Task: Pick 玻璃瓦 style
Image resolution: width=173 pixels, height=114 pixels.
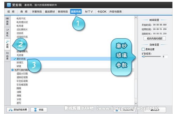Action: tap(20, 62)
